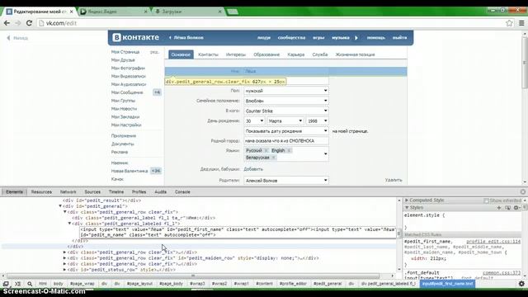The width and height of the screenshot is (528, 297).
Task: Remove the Русский language tag
Action: (x=266, y=150)
